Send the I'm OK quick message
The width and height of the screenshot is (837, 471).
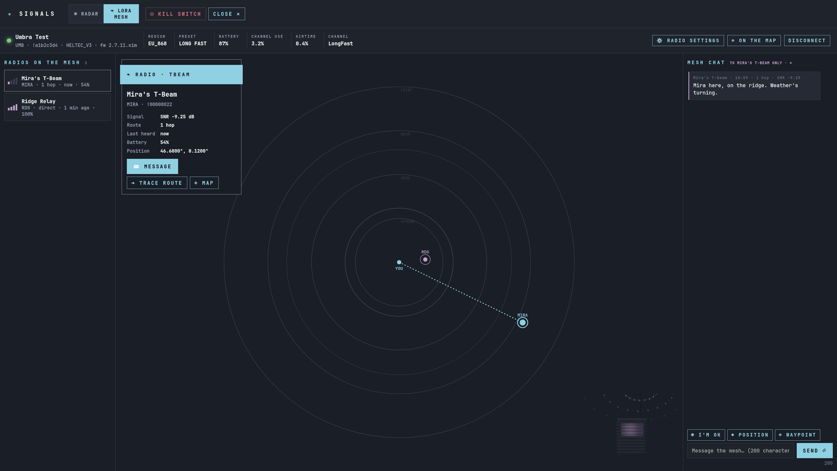tap(706, 435)
